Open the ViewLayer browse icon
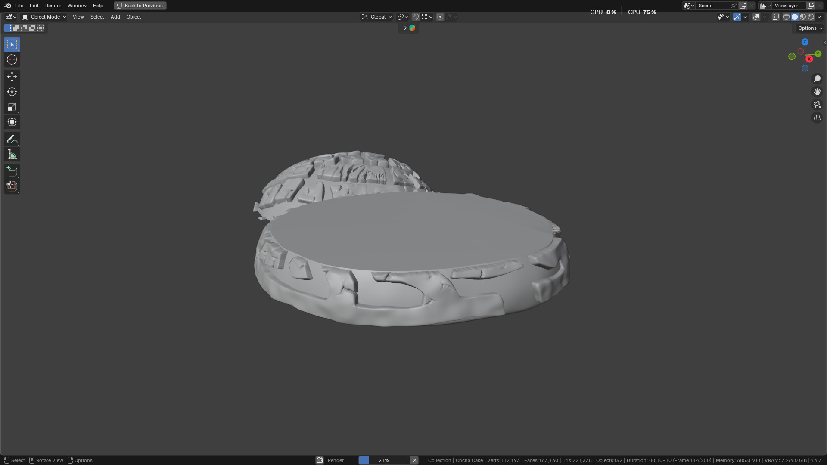 tap(765, 6)
